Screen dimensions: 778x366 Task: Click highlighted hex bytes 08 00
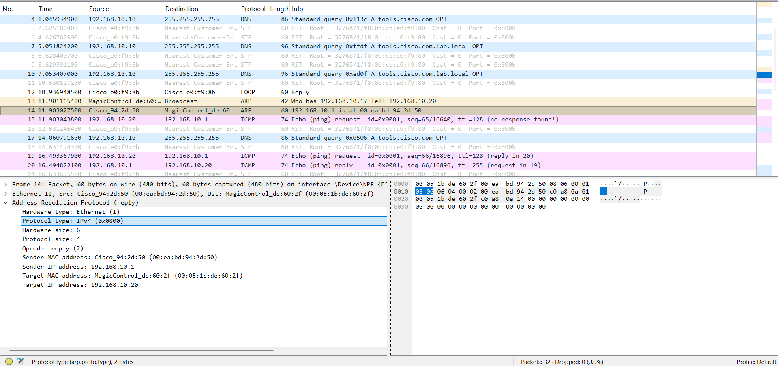[x=424, y=192]
